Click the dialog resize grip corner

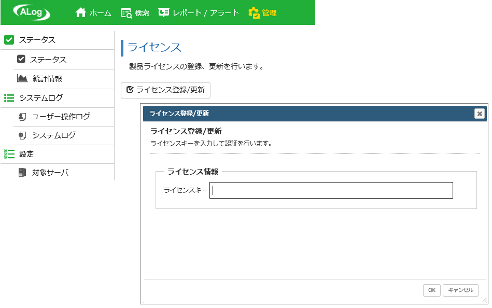[x=484, y=300]
